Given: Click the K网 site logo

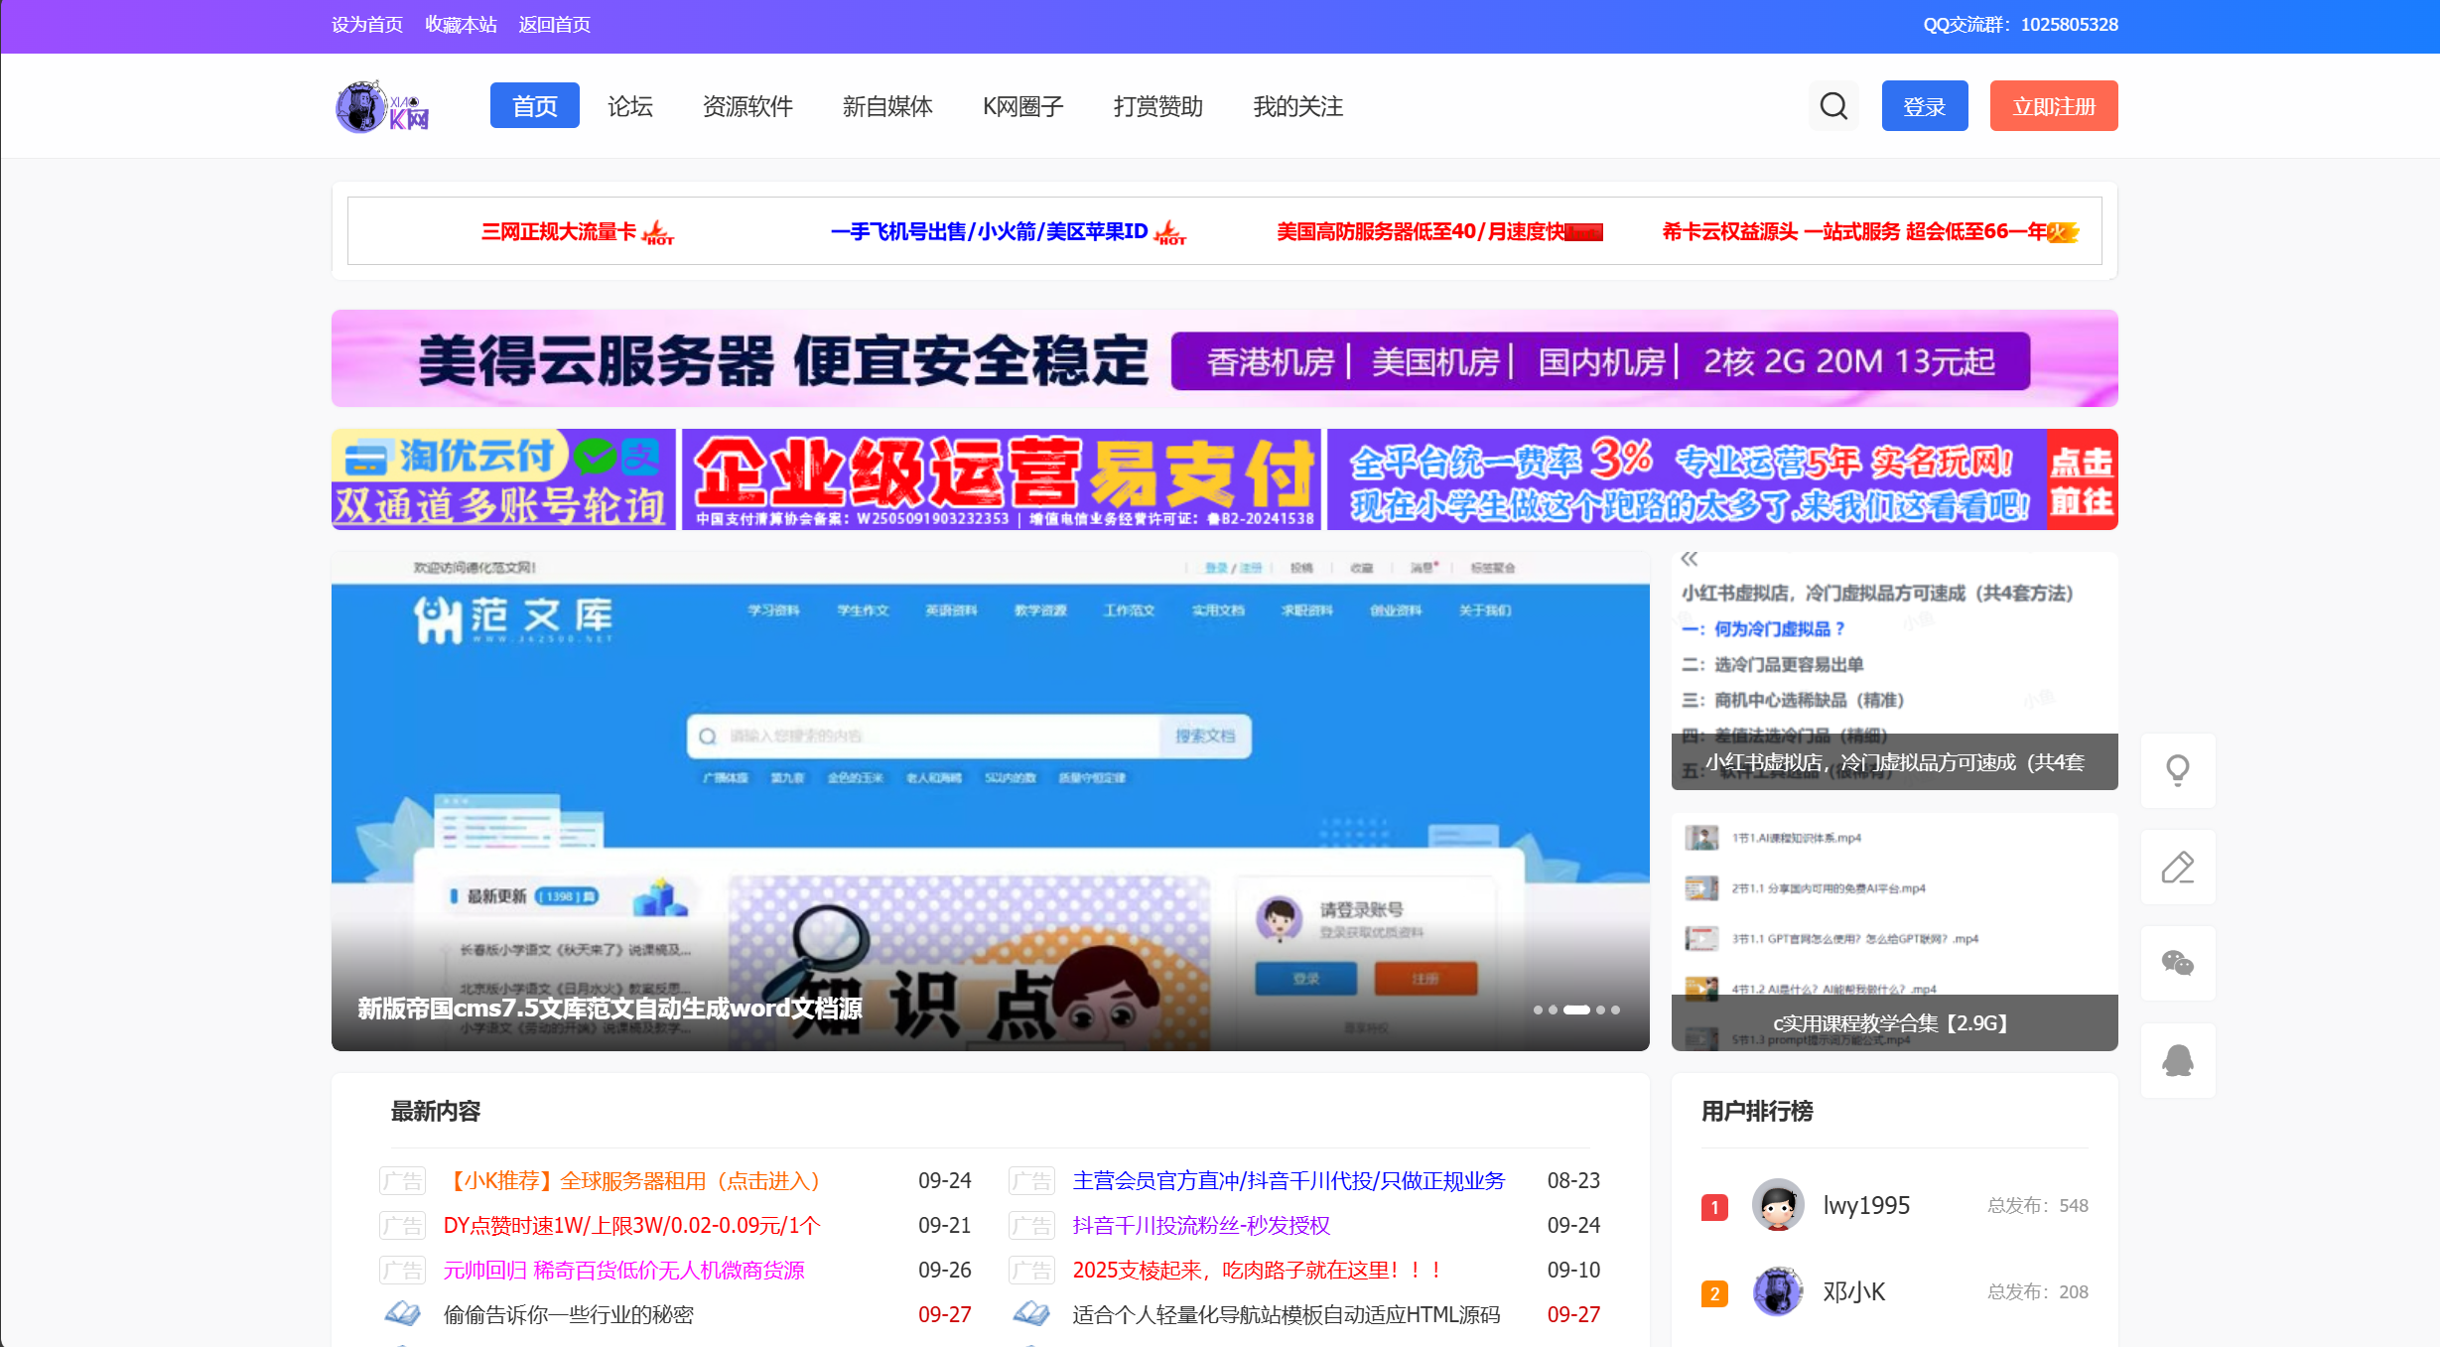Looking at the screenshot, I should tap(381, 105).
